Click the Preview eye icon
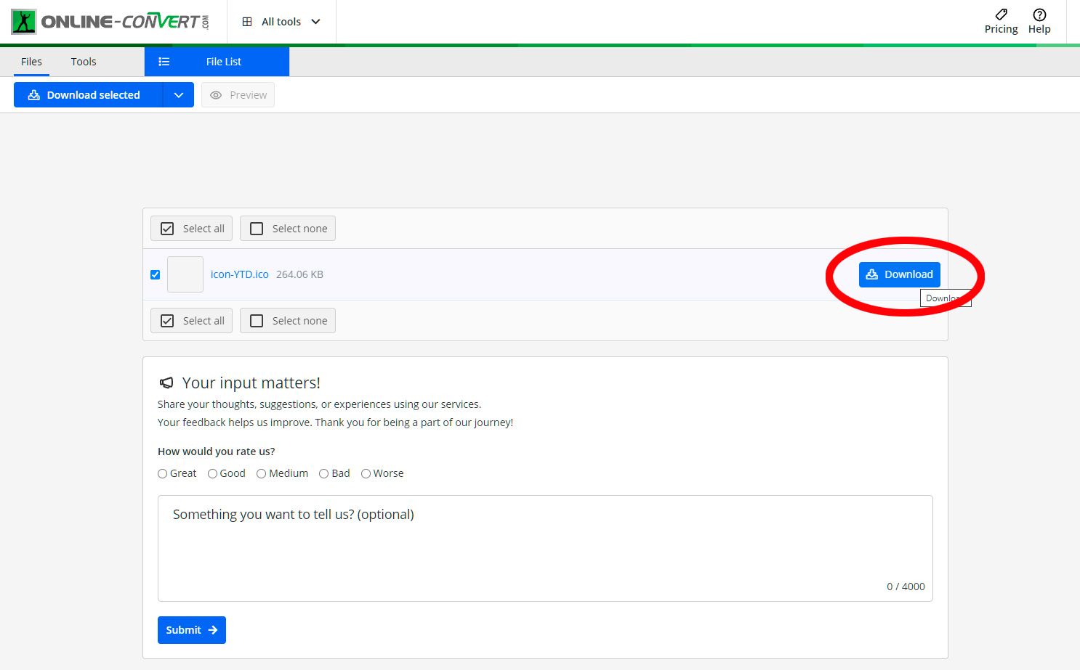 (x=216, y=95)
